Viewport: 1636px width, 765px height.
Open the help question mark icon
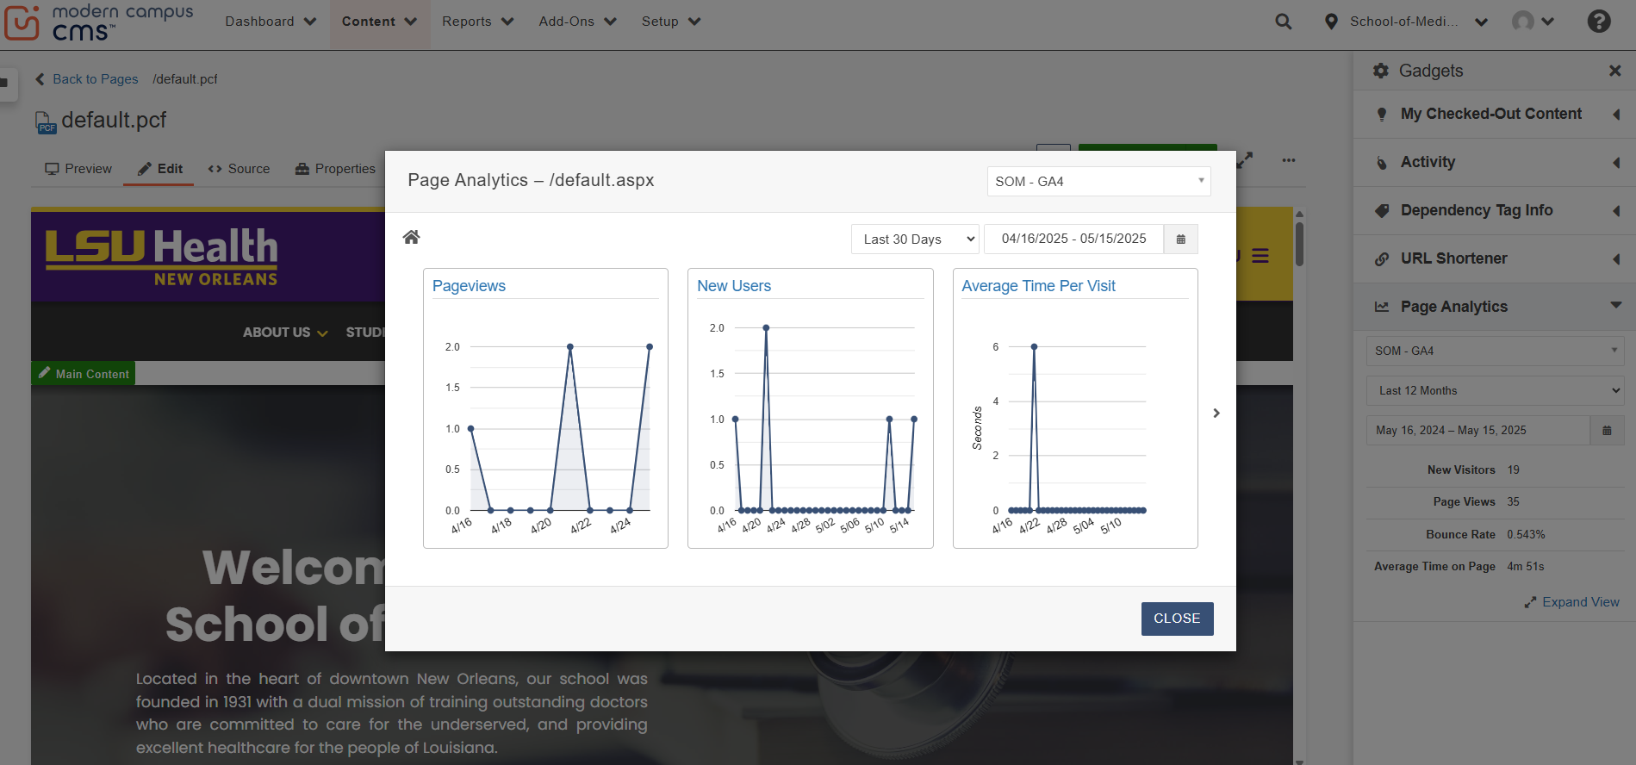click(1598, 22)
